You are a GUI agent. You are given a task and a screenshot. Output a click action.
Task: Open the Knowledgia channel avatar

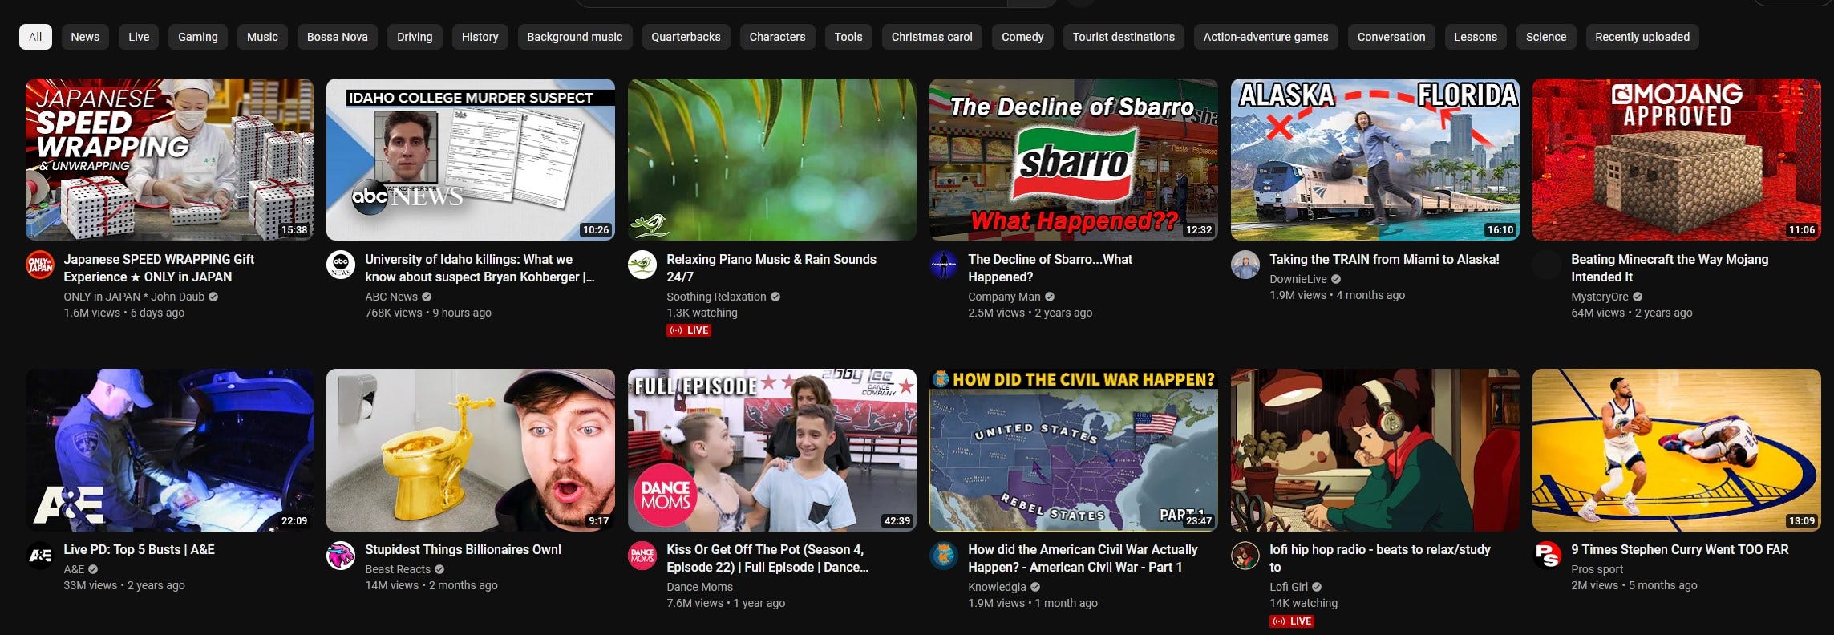coord(944,555)
